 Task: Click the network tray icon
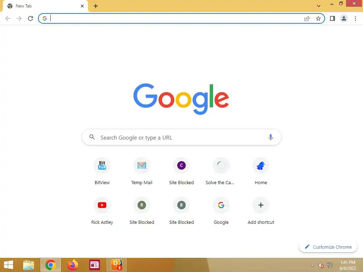330,265
